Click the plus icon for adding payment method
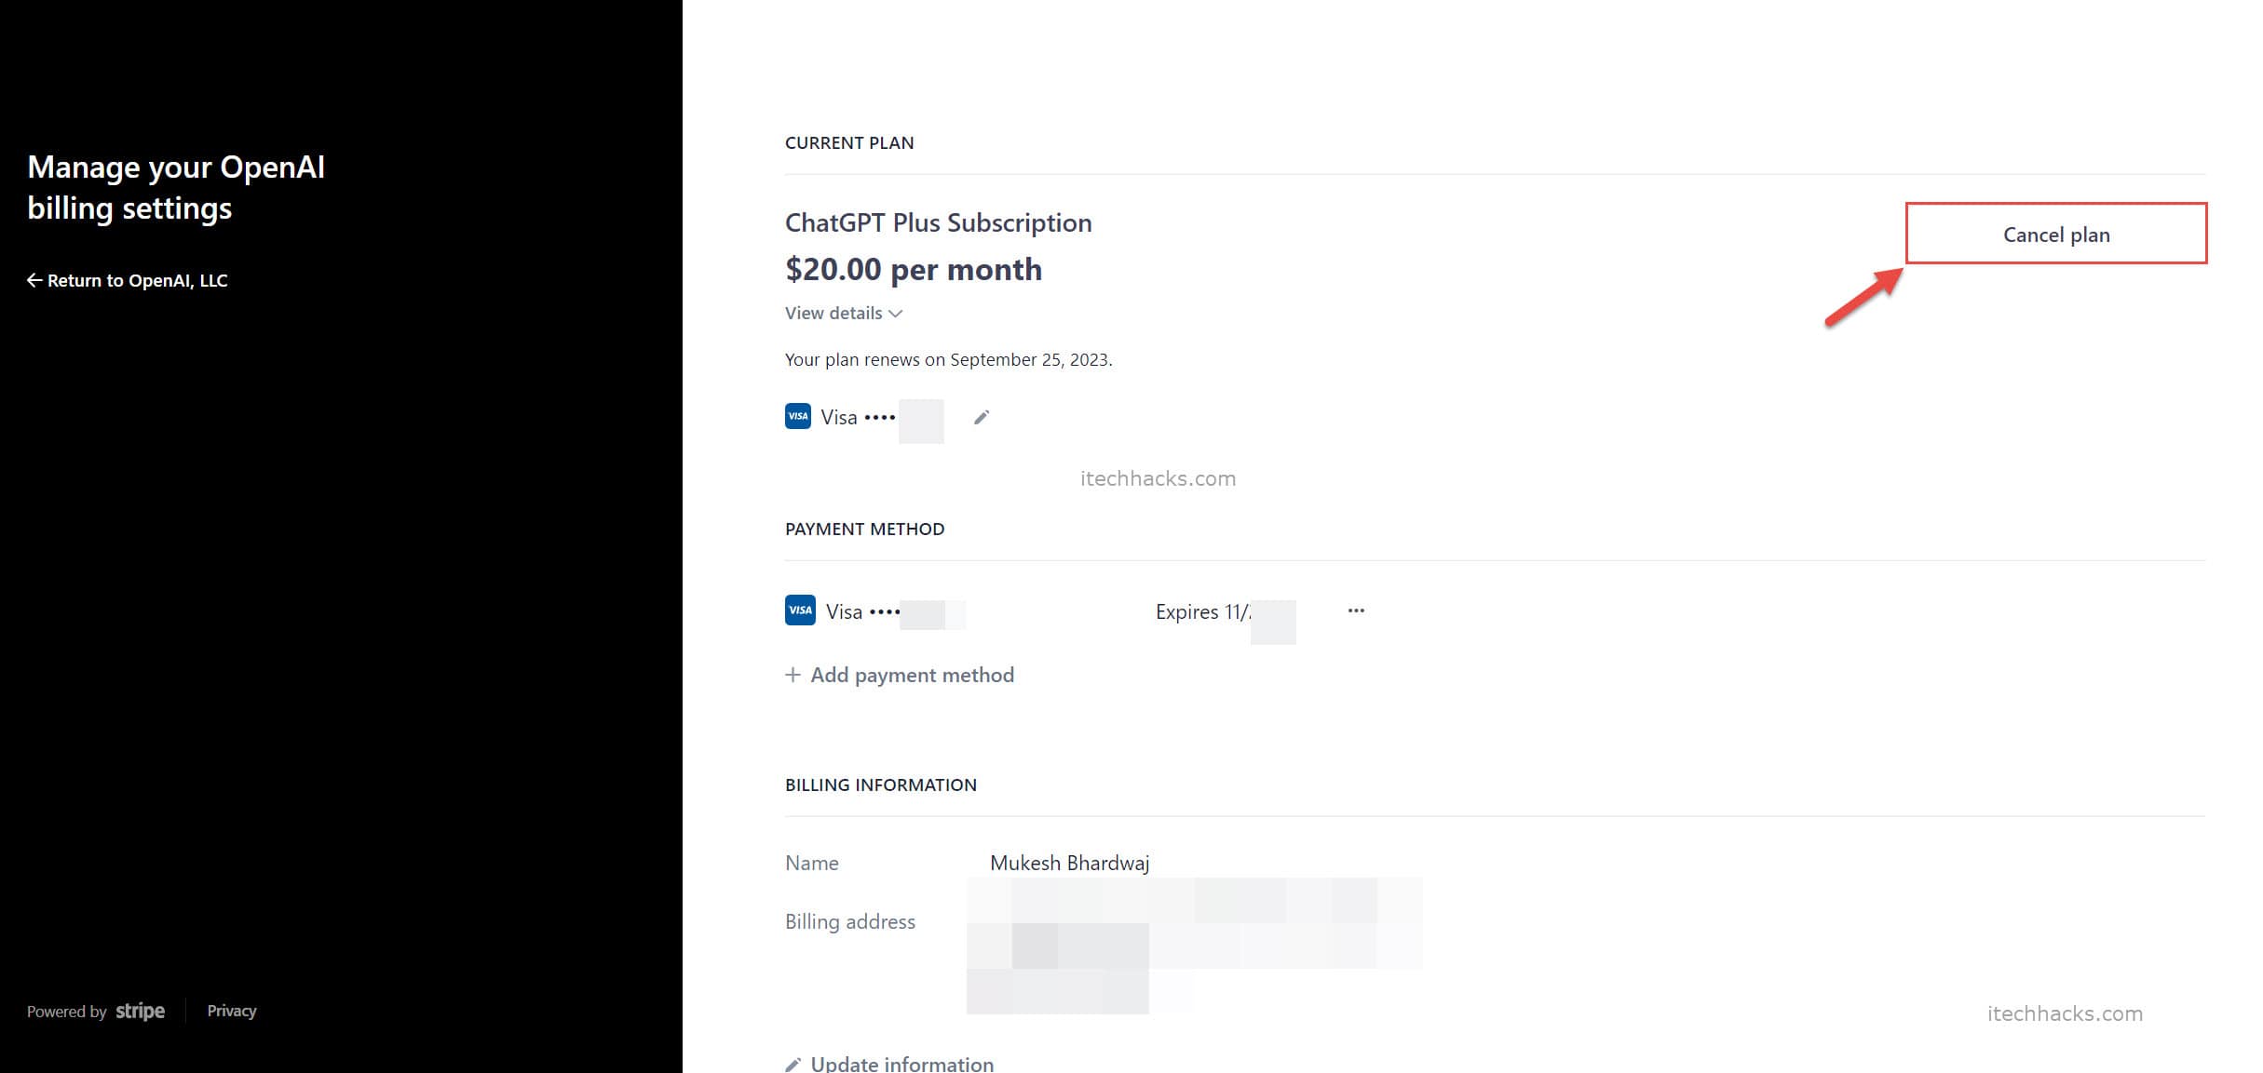Screen dimensions: 2263x1073 coord(793,675)
